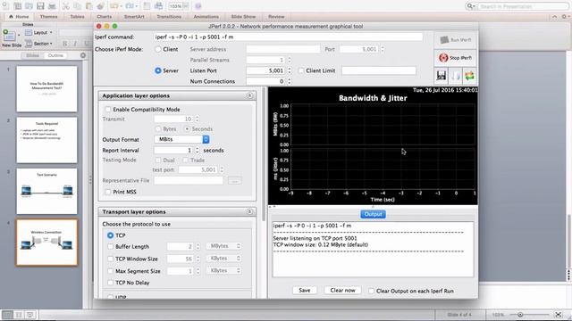Enable the Buffer Length checkbox
This screenshot has width=572, height=321.
[x=111, y=246]
